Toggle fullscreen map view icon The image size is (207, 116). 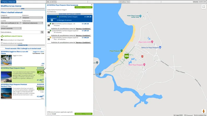tap(204, 7)
